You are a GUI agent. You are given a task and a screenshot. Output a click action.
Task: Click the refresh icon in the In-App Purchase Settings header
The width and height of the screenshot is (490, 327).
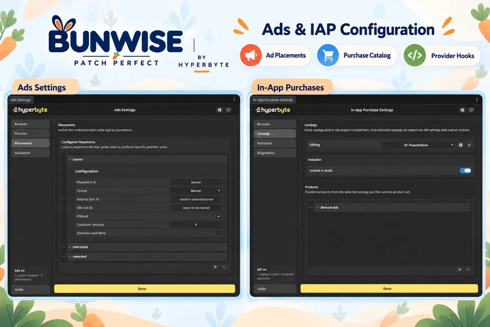pyautogui.click(x=471, y=110)
